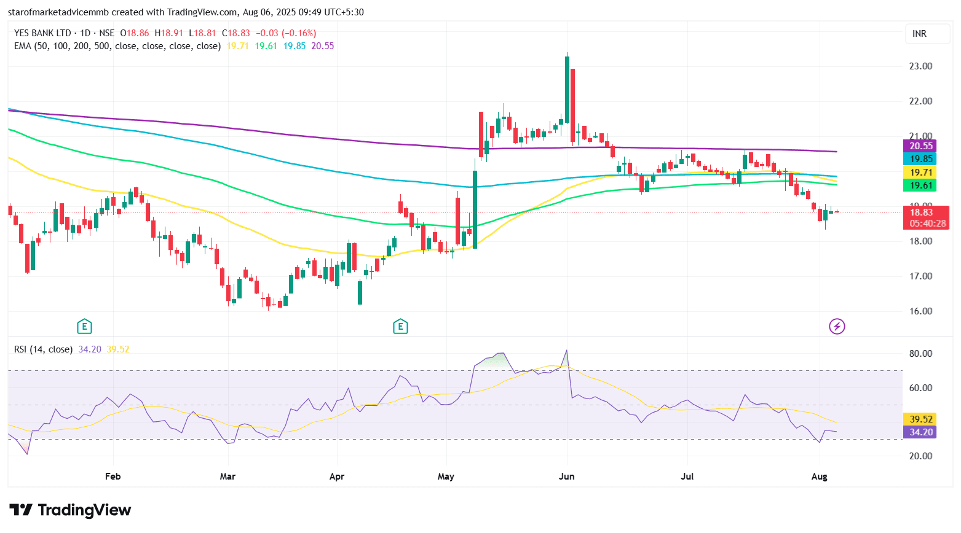
Task: Select the RSI (14, close) indicator legend
Action: [x=44, y=349]
